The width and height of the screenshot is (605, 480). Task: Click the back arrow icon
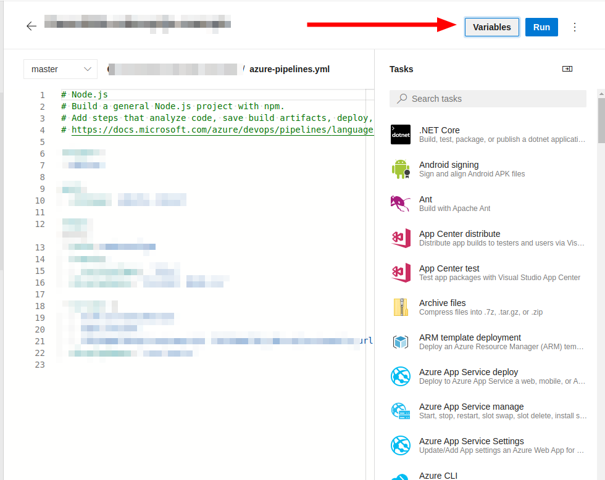click(x=31, y=26)
